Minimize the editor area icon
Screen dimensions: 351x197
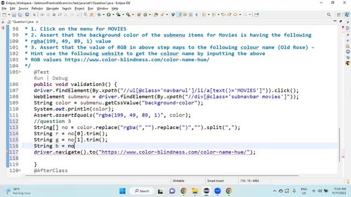(x=335, y=21)
